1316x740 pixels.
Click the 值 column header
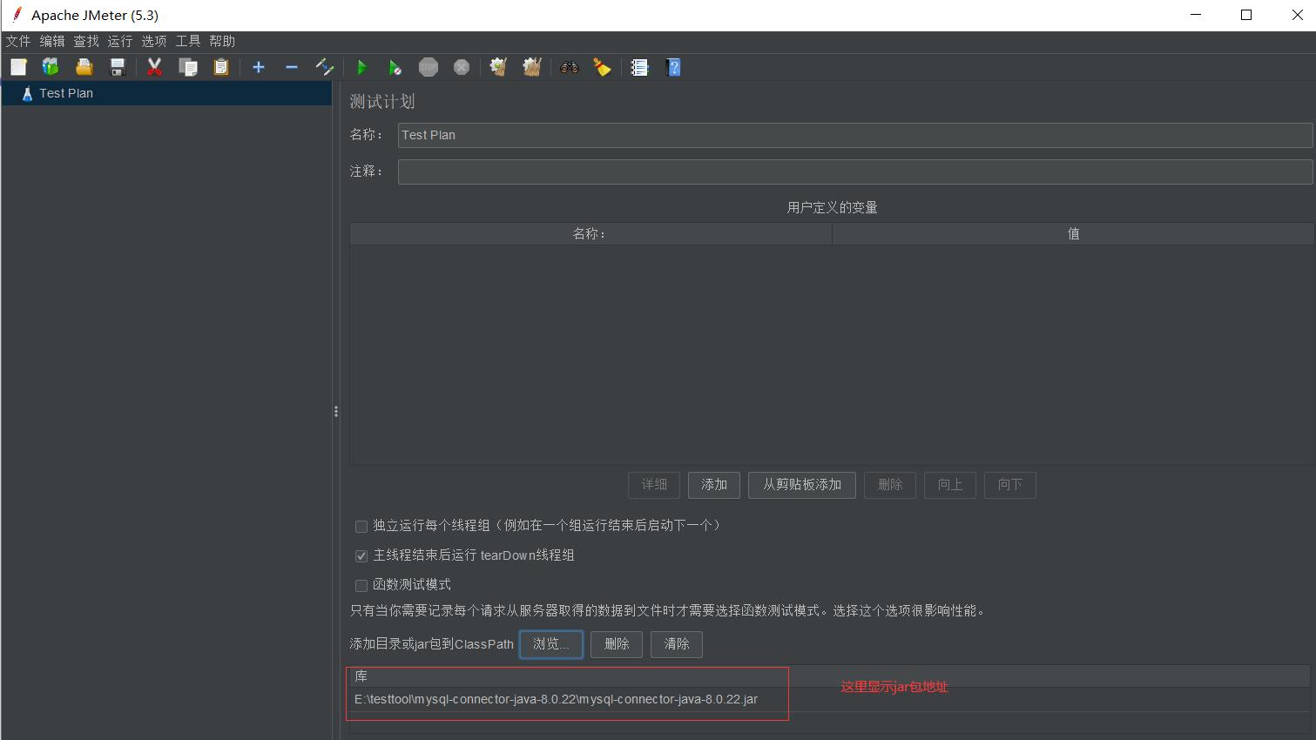(x=1073, y=233)
